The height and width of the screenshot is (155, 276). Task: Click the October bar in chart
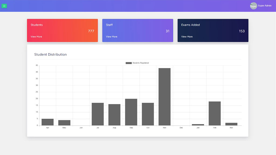148,114
